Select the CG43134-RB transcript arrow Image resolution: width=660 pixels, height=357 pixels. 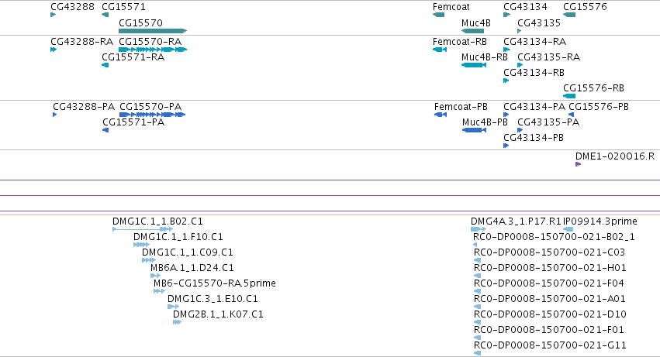(x=506, y=81)
